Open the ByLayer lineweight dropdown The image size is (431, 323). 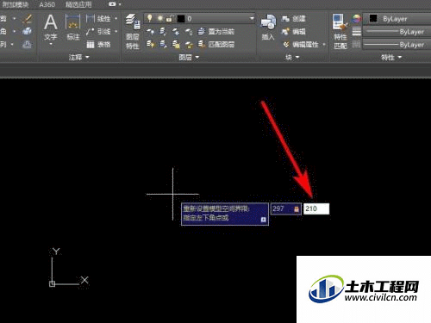[x=397, y=32]
